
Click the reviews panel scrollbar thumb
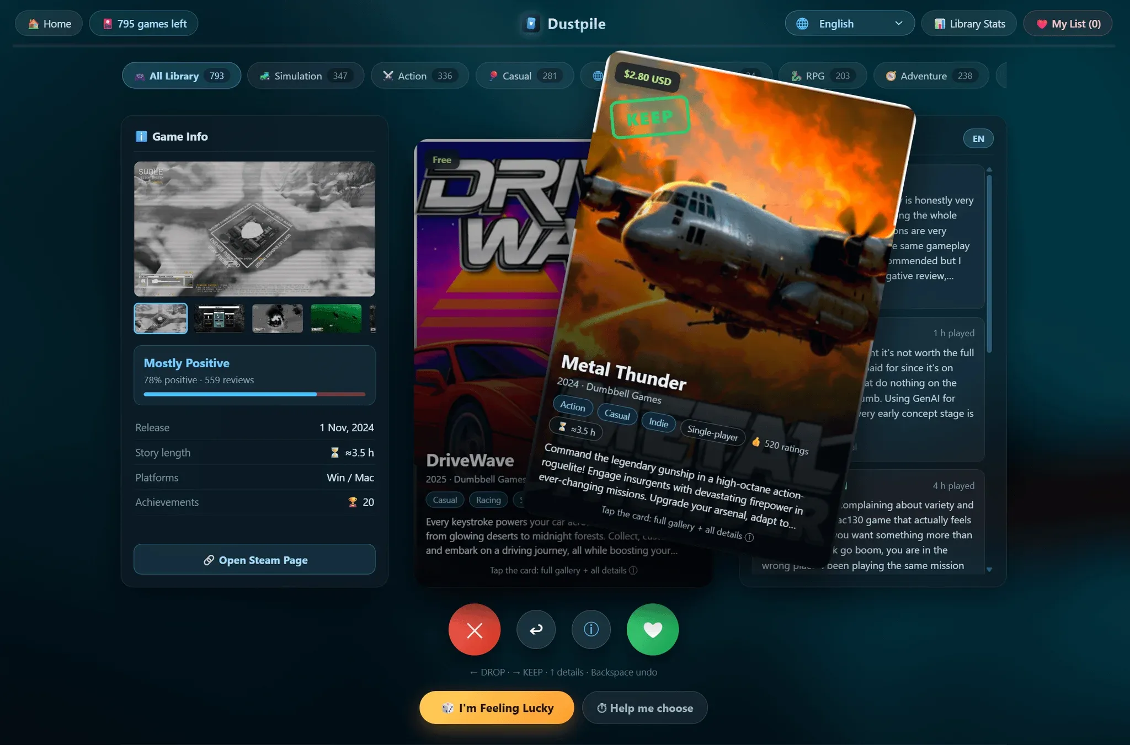click(x=989, y=264)
